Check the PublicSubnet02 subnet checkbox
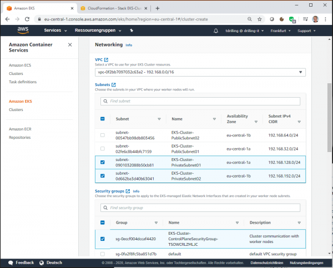Viewport: 333px width, 268px height. (102, 135)
